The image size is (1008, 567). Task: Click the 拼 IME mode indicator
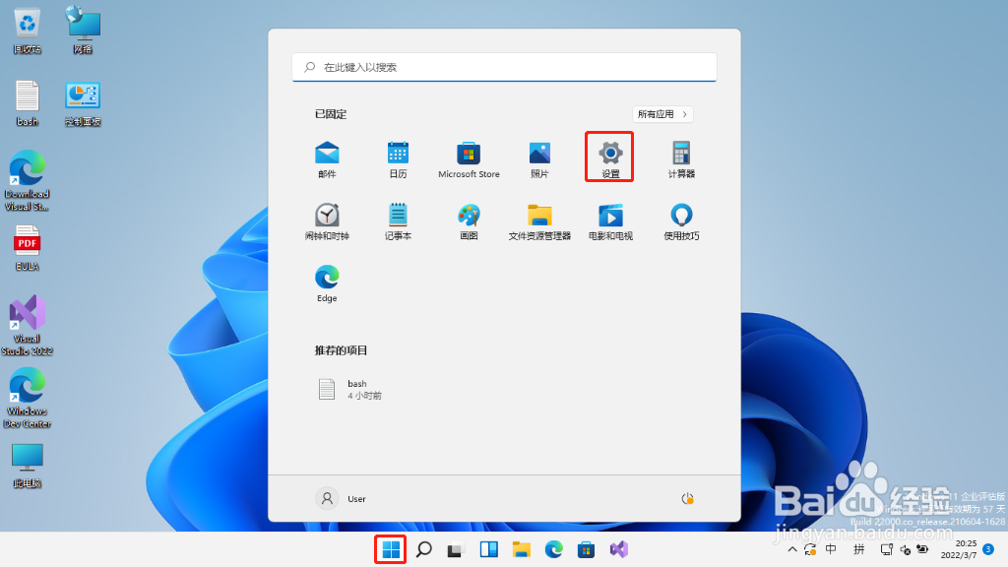pos(858,549)
